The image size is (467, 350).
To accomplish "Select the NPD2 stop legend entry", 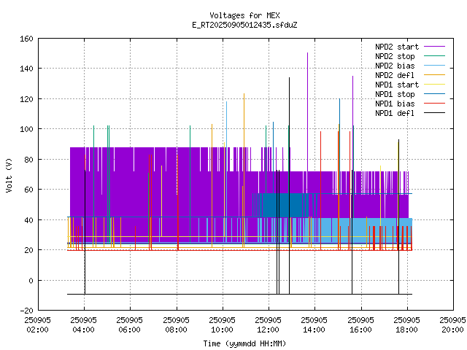I will click(395, 55).
